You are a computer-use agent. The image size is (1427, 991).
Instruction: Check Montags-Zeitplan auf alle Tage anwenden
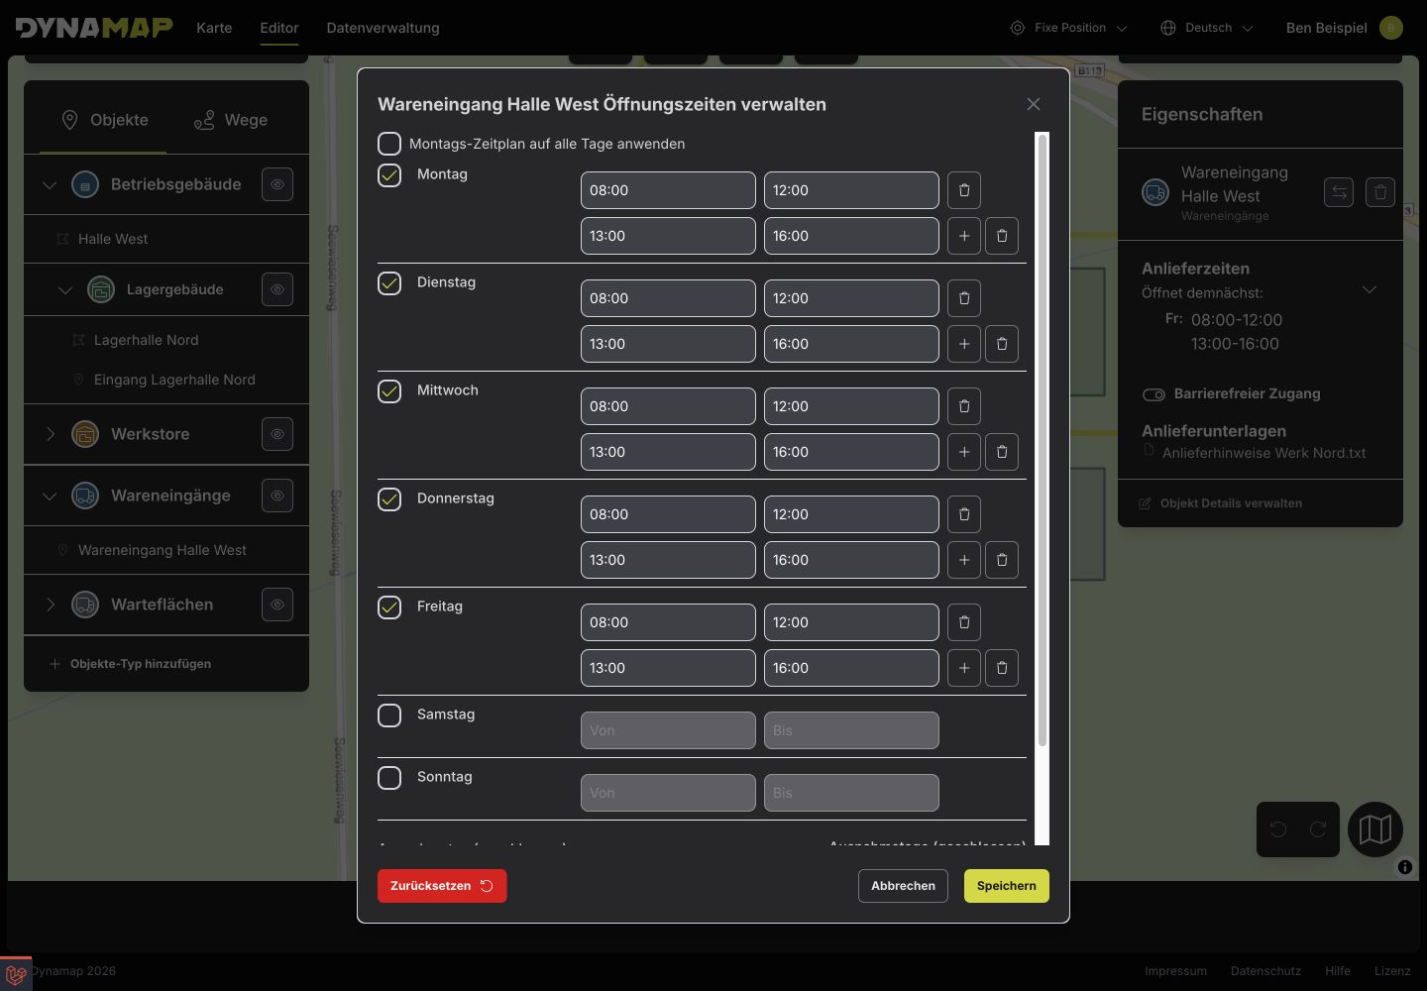click(389, 144)
